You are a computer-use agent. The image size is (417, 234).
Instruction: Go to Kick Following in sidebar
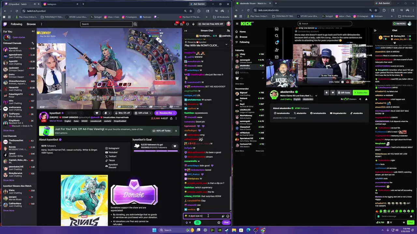click(244, 42)
